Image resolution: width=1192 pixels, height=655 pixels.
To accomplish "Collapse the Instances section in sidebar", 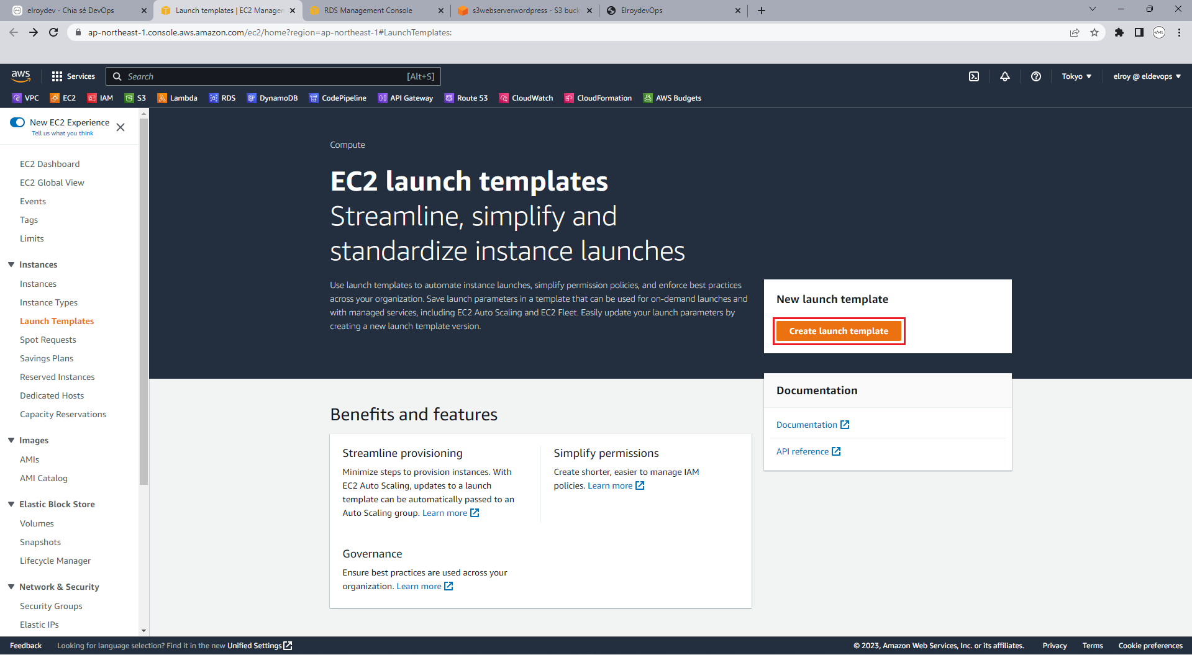I will pyautogui.click(x=11, y=264).
